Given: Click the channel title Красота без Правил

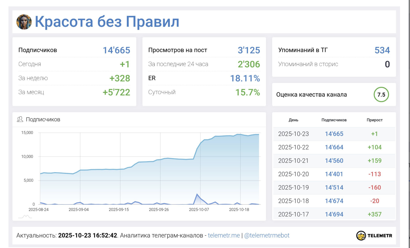Looking at the screenshot, I should coord(107,22).
